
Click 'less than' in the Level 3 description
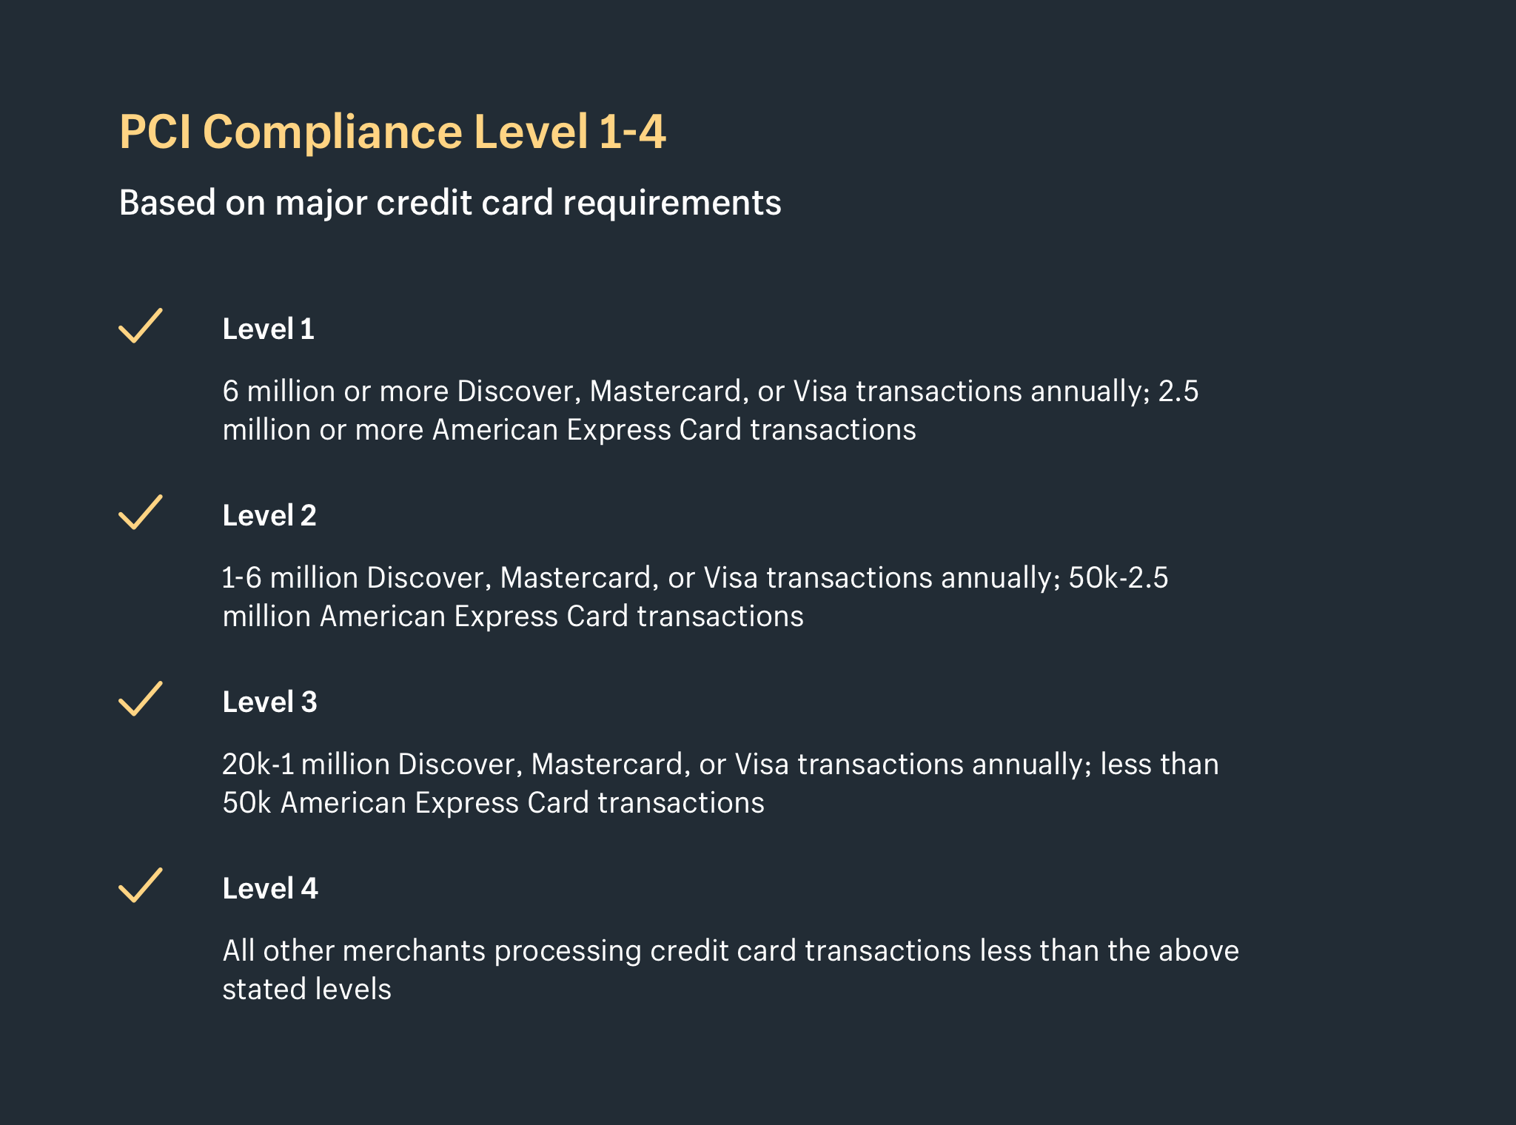coord(1159,764)
